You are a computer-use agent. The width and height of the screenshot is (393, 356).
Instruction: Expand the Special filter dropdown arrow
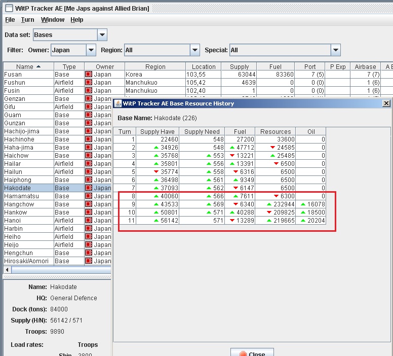point(336,50)
